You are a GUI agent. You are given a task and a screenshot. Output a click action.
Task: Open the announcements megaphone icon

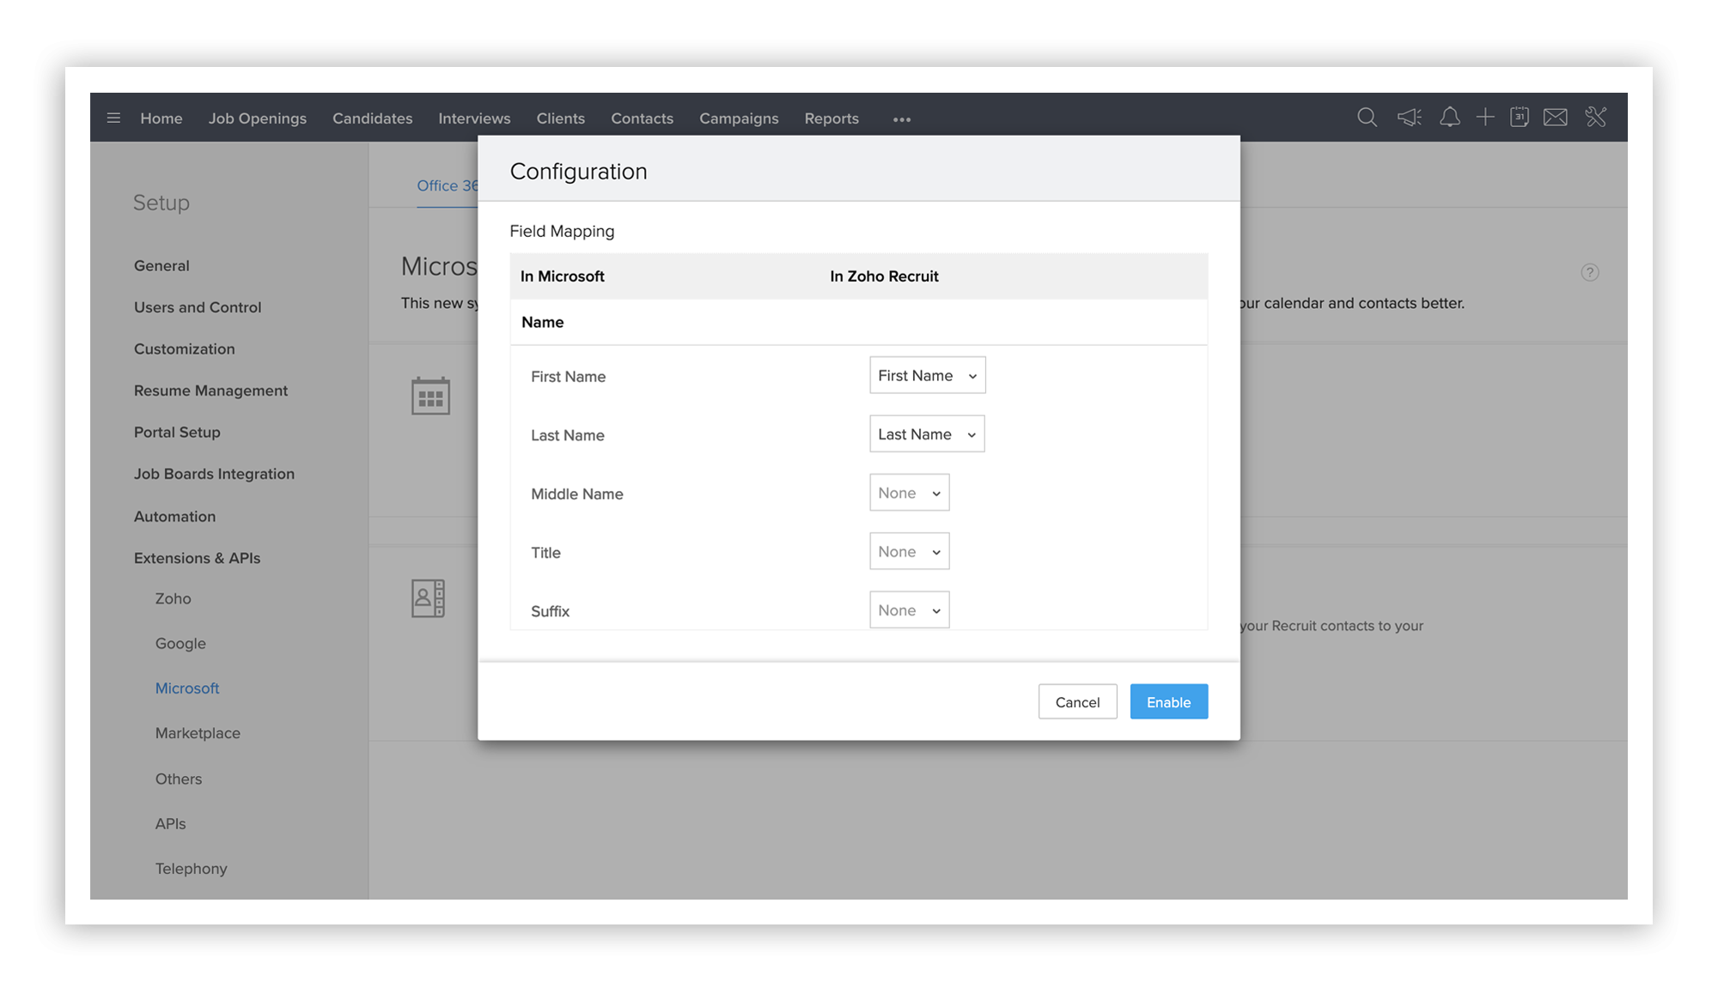(1409, 118)
